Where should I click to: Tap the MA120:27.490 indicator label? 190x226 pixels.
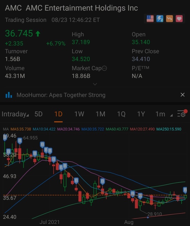(x=142, y=129)
